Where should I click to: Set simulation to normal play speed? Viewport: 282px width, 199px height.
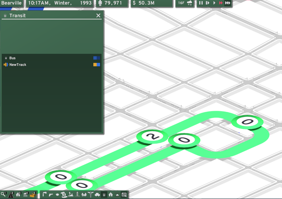[214, 3]
